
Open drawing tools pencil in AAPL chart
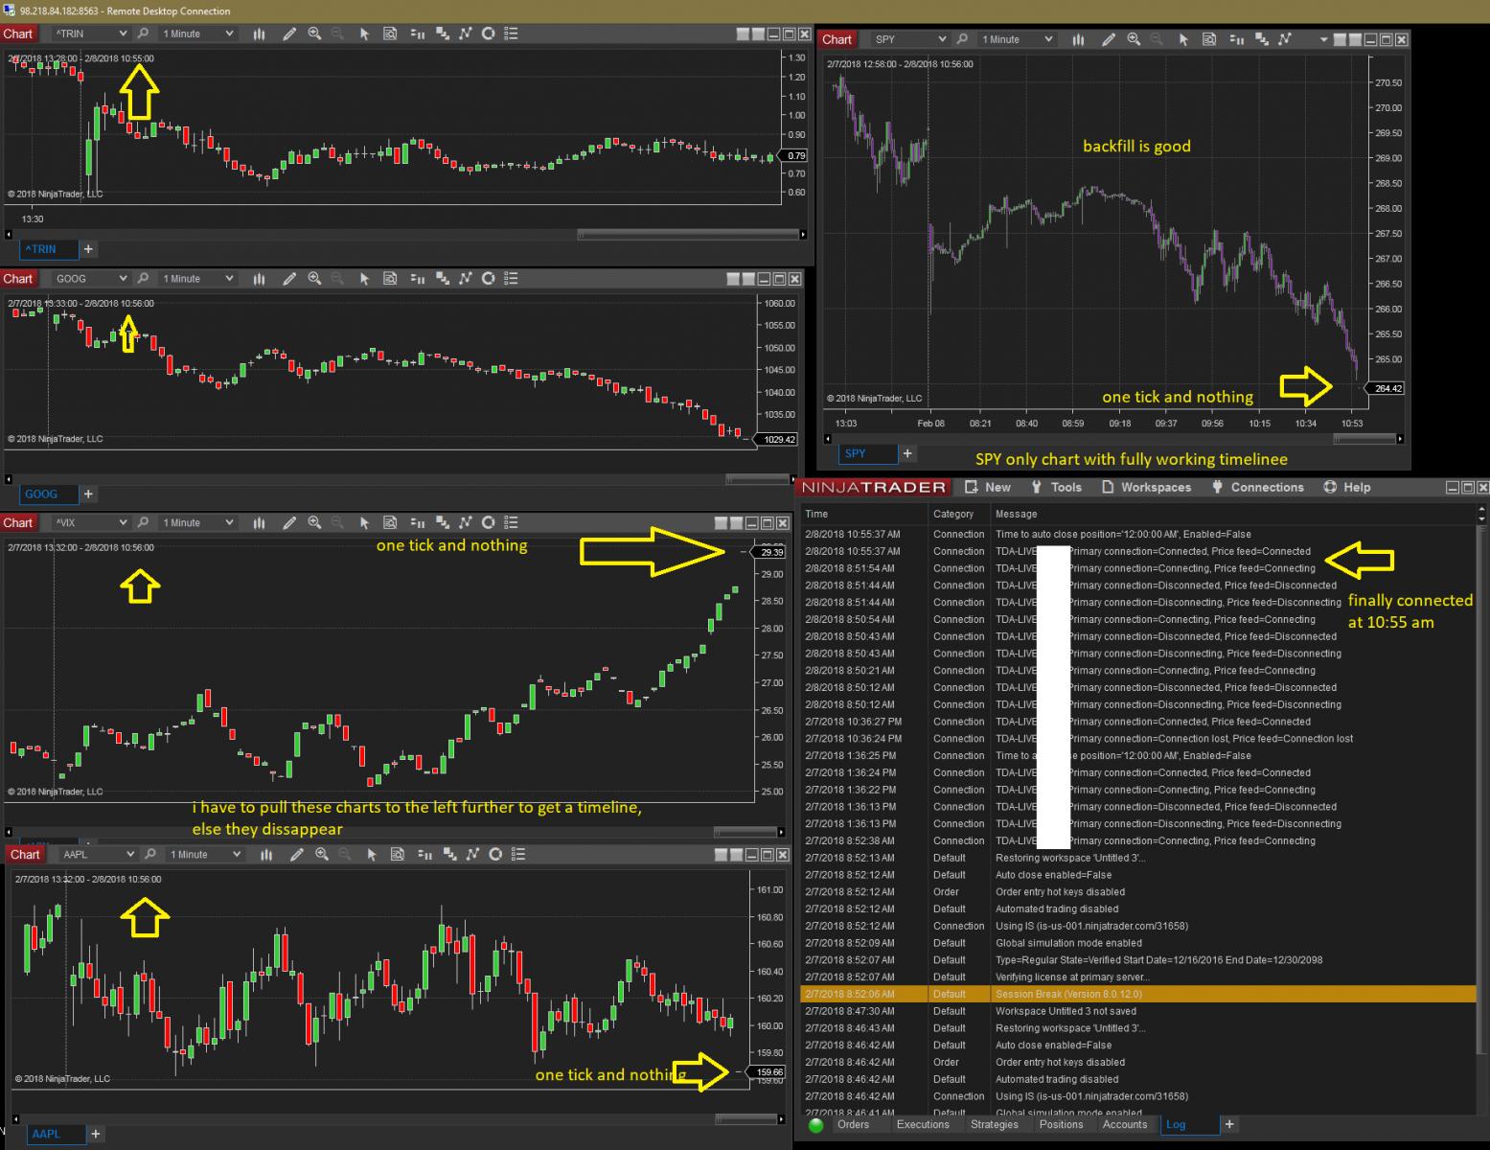(x=297, y=855)
